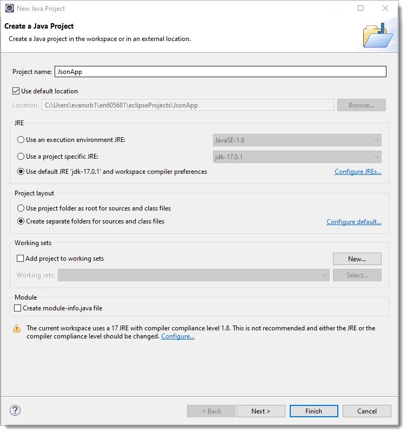This screenshot has height=434, width=407.
Task: Select Use an execution environment JRE option
Action: click(x=21, y=140)
